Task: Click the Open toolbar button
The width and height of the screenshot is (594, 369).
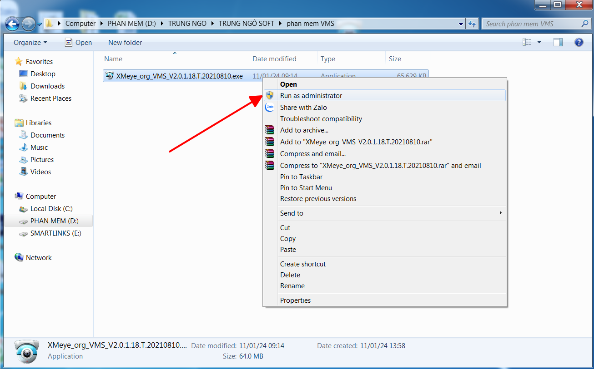Action: (x=78, y=42)
